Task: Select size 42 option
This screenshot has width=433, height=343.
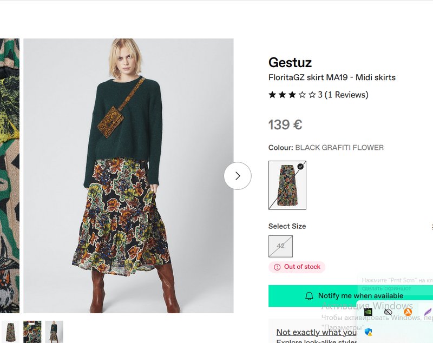Action: [x=280, y=246]
